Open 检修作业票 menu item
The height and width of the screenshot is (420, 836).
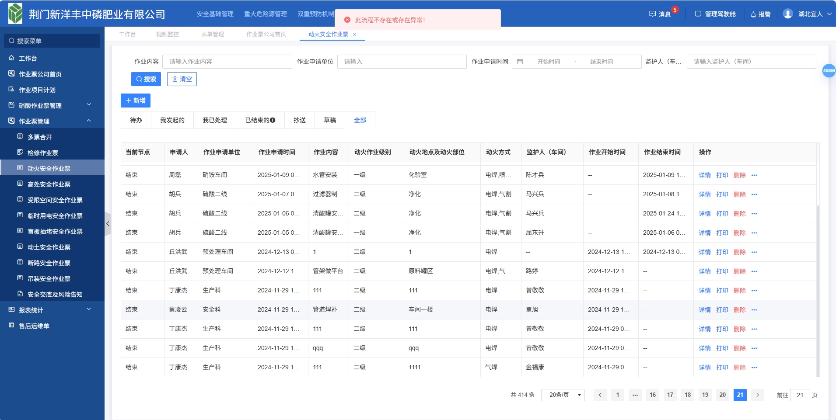pos(52,153)
